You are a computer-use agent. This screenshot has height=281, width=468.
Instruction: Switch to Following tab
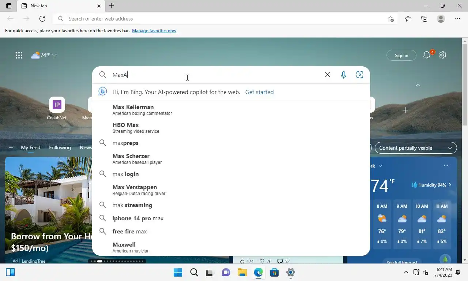[x=60, y=148]
